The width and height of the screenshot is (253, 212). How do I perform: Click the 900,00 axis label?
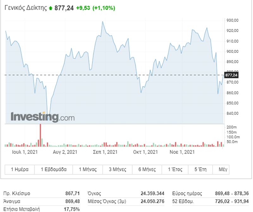tap(232, 52)
